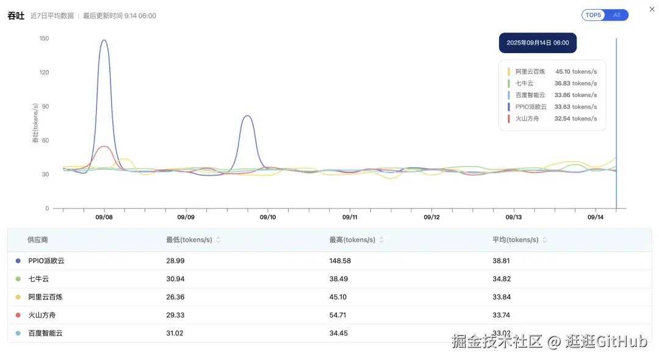The width and height of the screenshot is (659, 361).
Task: Select the TOP5 tab
Action: (592, 15)
